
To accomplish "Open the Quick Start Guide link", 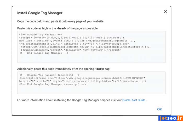I will click(x=134, y=100).
